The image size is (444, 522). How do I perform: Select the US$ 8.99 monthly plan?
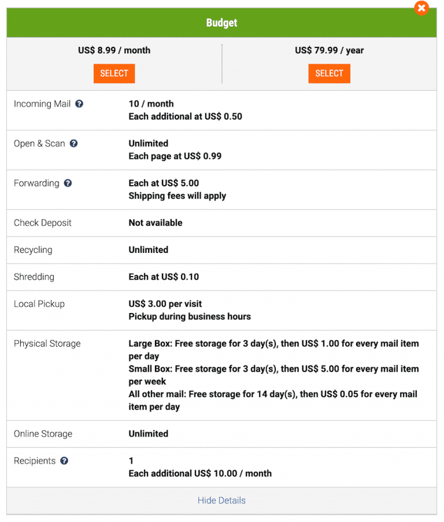click(x=114, y=73)
